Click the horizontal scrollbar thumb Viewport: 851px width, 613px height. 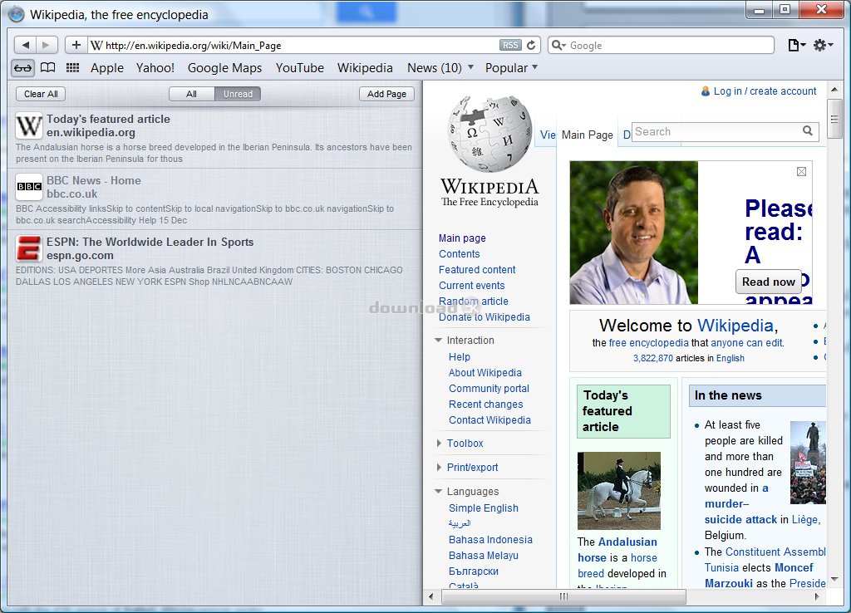point(563,596)
